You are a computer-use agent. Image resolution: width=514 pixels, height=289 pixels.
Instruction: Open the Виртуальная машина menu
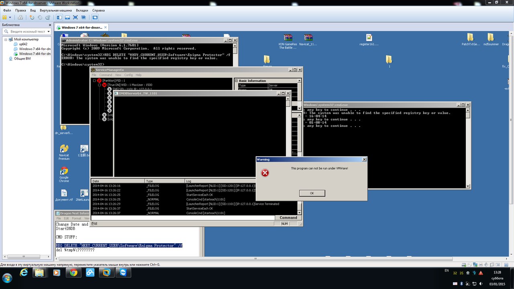coord(55,10)
